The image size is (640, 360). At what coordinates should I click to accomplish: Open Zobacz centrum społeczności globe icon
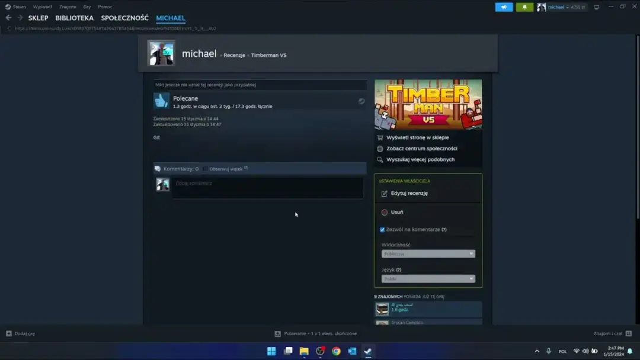click(x=380, y=149)
